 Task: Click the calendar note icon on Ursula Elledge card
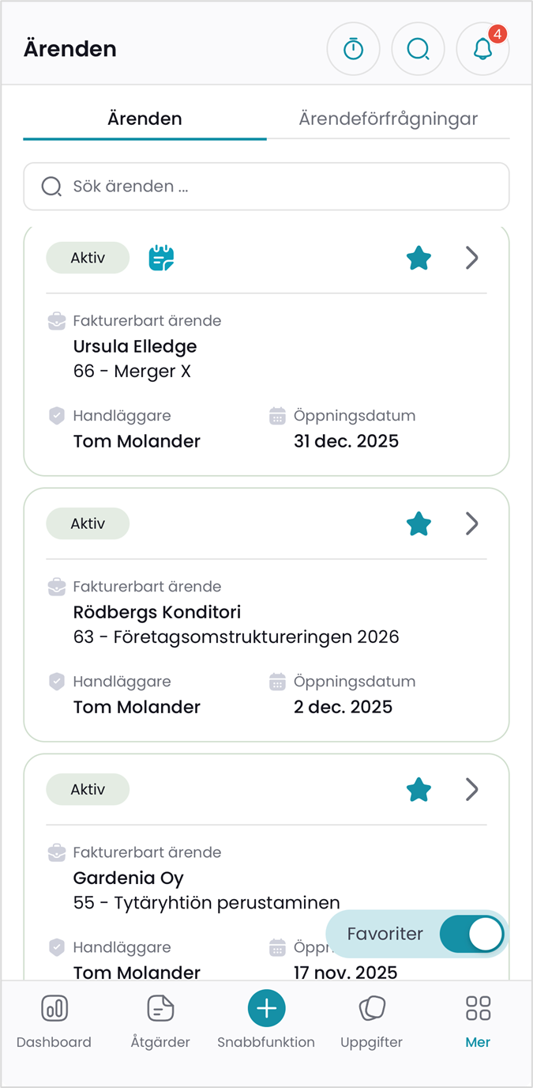point(161,258)
